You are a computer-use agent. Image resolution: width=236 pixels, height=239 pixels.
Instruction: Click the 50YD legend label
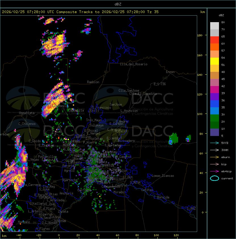(225, 143)
